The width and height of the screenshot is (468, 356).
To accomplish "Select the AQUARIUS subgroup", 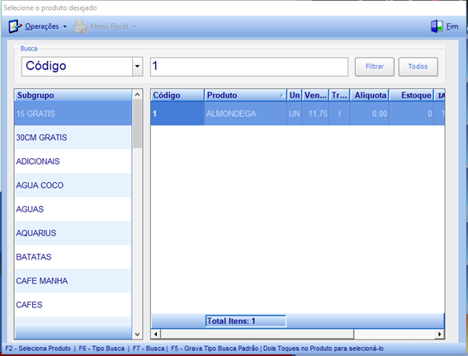I will click(73, 232).
